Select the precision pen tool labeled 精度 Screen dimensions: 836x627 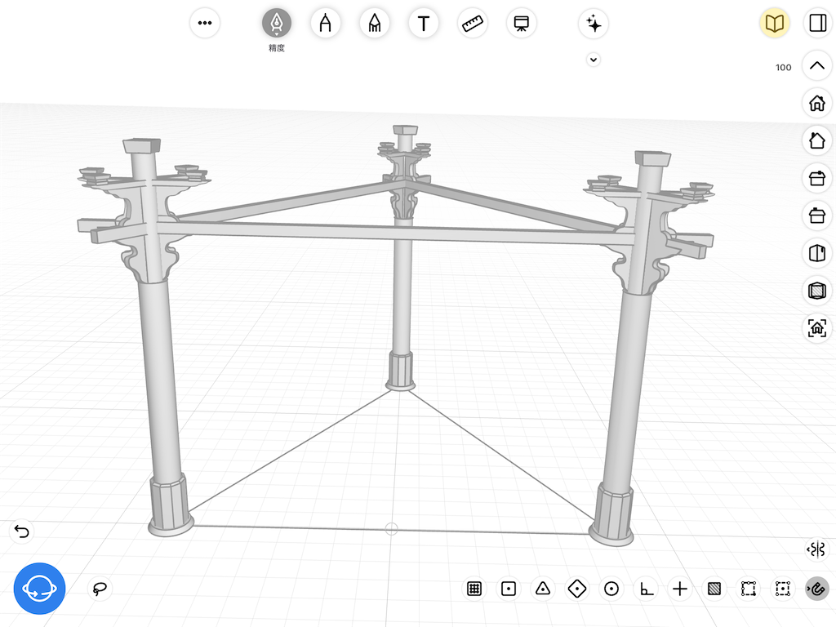(276, 23)
